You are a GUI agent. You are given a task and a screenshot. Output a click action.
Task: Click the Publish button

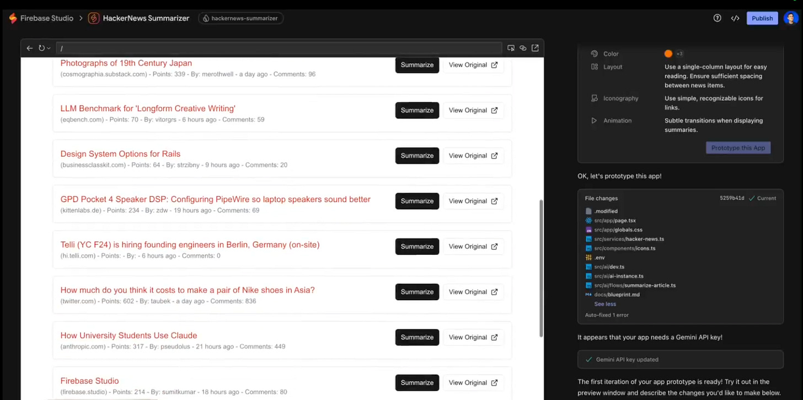point(762,18)
